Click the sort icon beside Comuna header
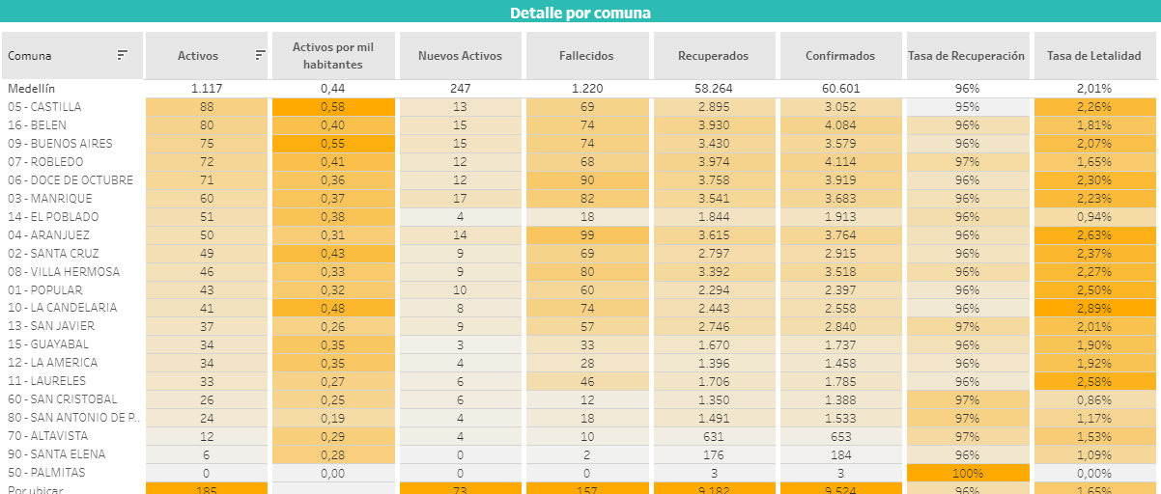 point(123,56)
